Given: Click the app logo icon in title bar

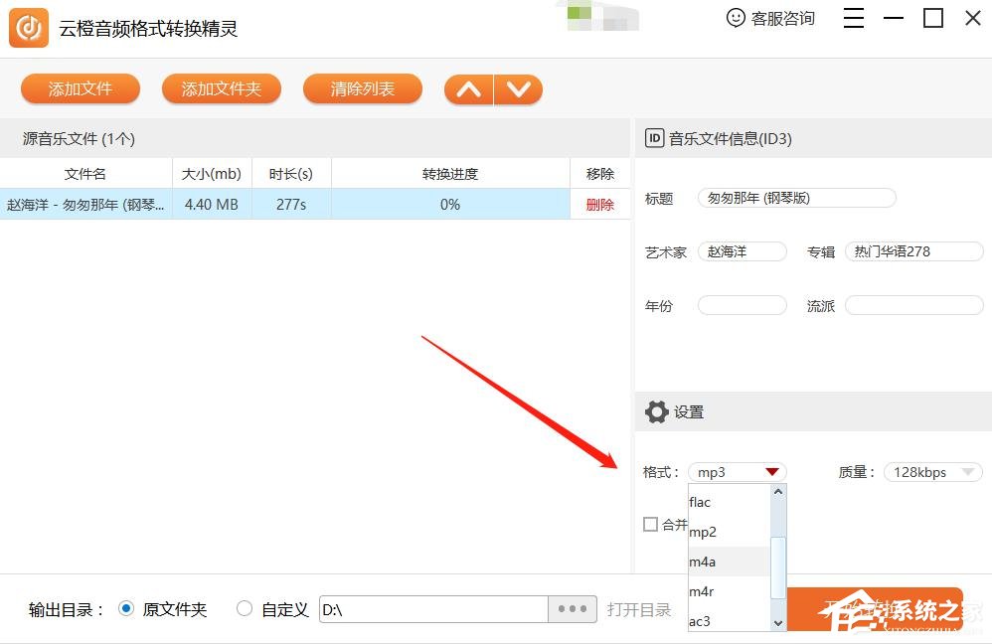Looking at the screenshot, I should (27, 27).
